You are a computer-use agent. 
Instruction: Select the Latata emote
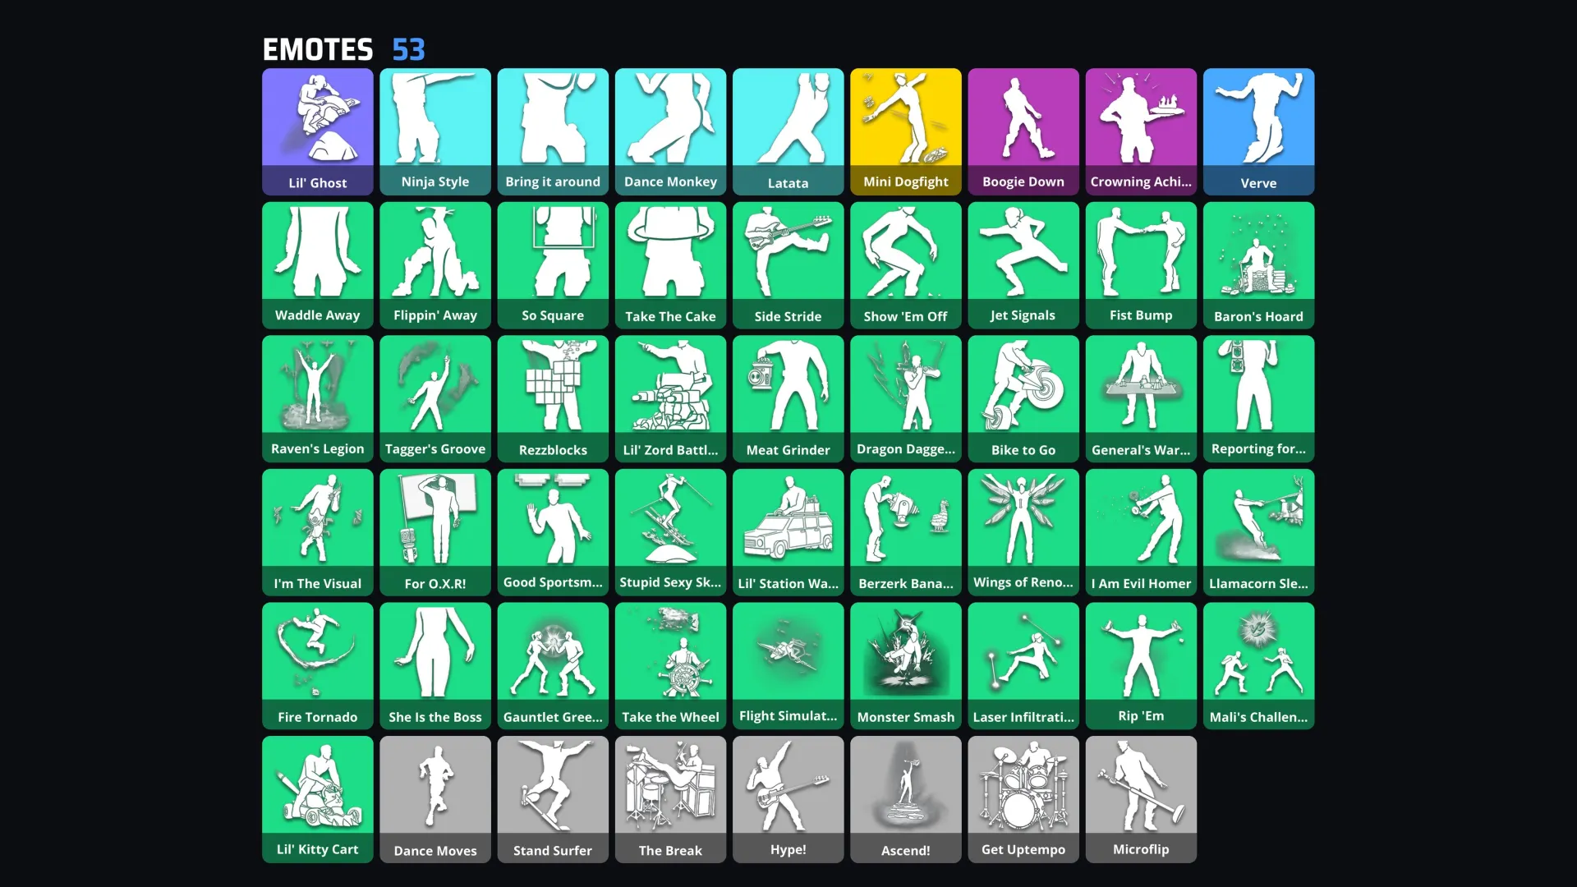tap(788, 131)
